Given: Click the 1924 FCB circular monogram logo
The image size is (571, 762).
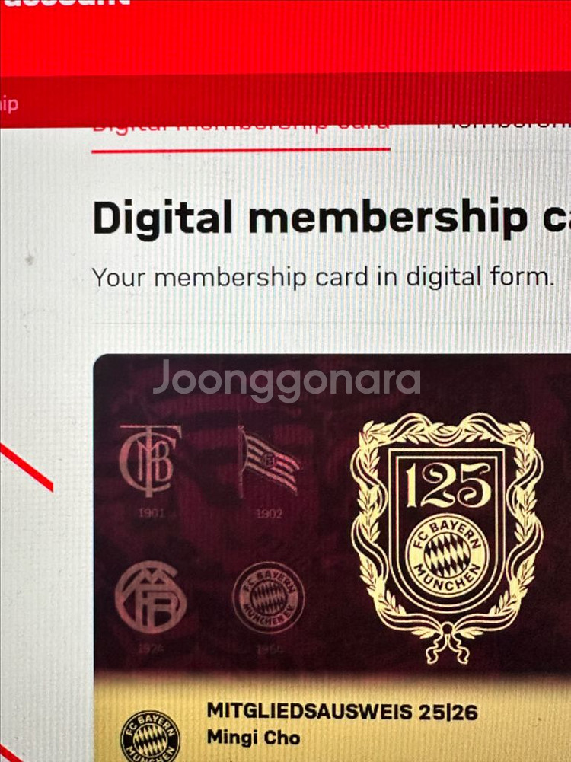Looking at the screenshot, I should [151, 597].
